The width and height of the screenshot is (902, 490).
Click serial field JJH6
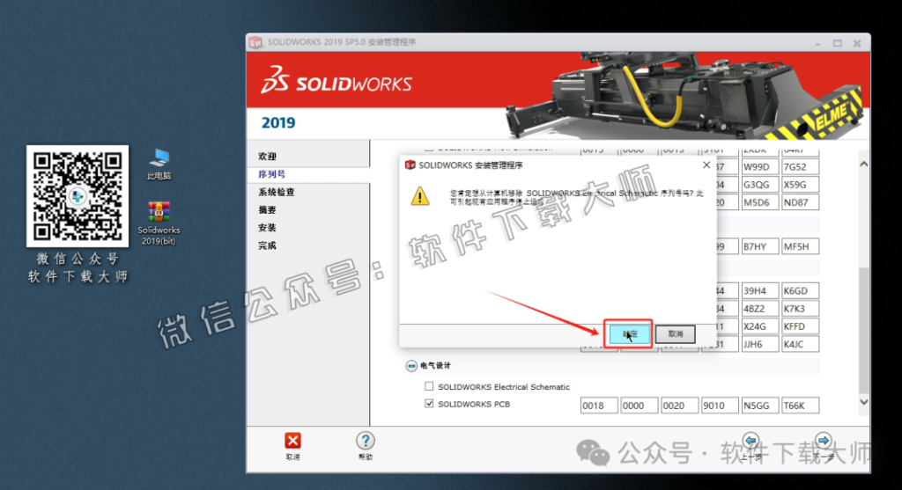[760, 344]
